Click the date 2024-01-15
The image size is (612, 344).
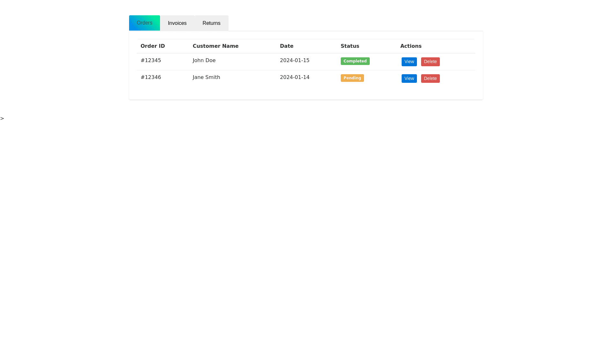pos(295,61)
